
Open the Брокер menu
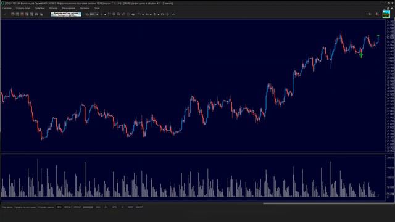pos(53,8)
